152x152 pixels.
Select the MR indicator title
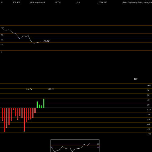pyautogui.click(x=136, y=79)
